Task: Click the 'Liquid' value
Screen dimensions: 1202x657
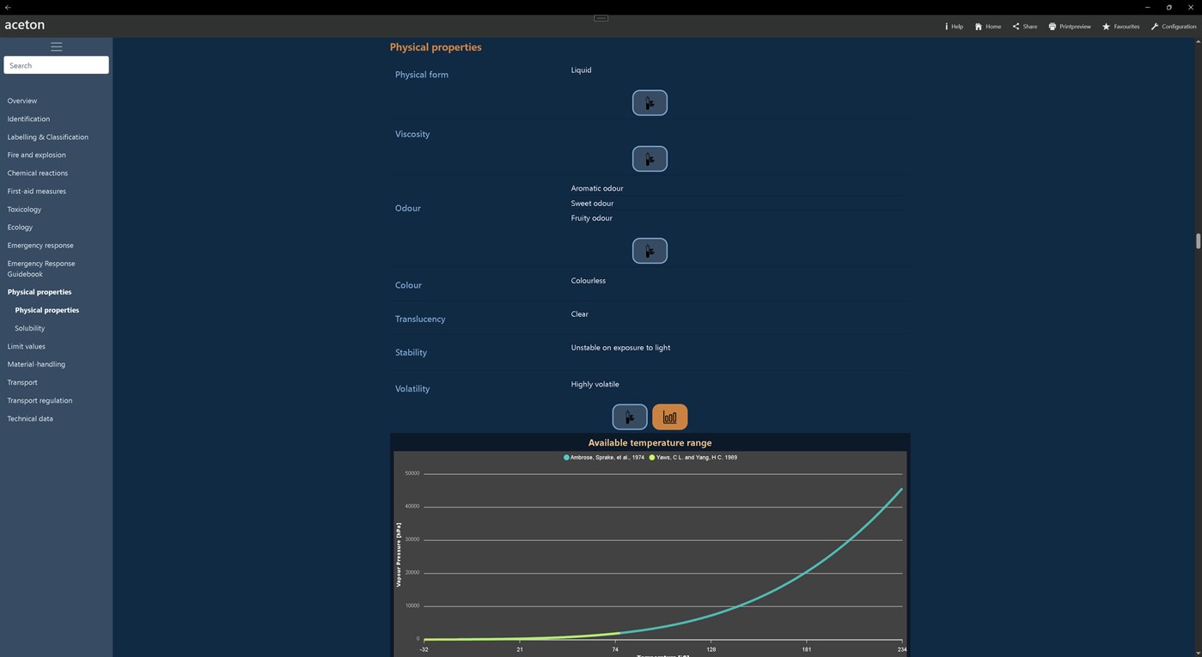Action: (581, 70)
